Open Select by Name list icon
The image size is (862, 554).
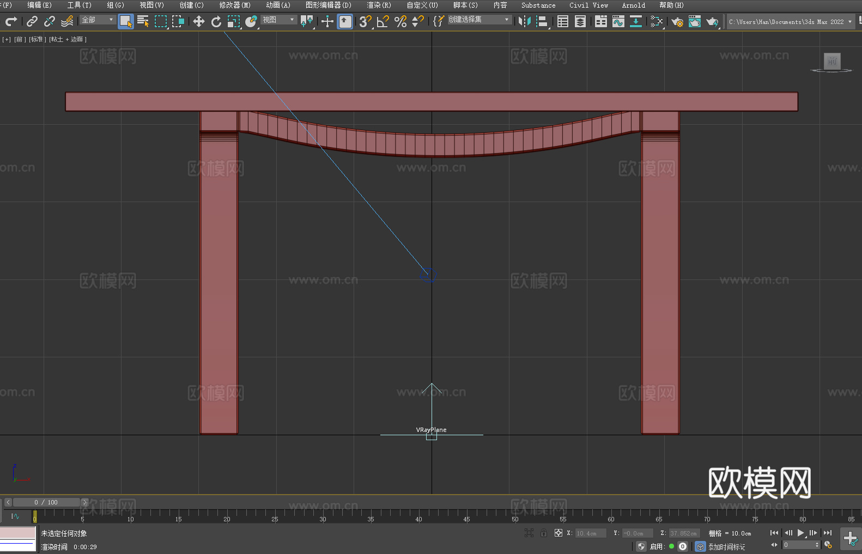tap(143, 21)
